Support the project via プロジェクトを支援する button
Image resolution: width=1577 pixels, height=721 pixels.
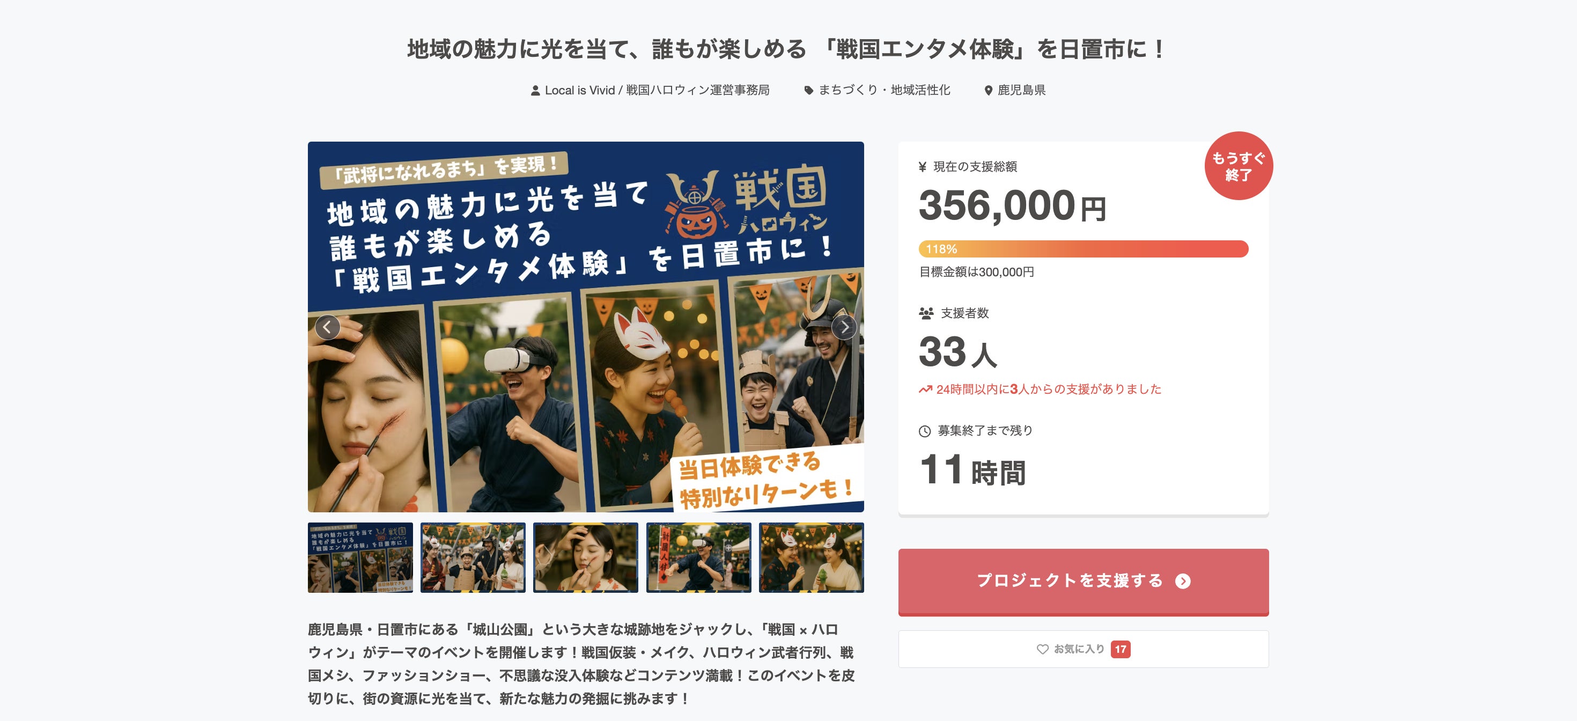pyautogui.click(x=1083, y=582)
